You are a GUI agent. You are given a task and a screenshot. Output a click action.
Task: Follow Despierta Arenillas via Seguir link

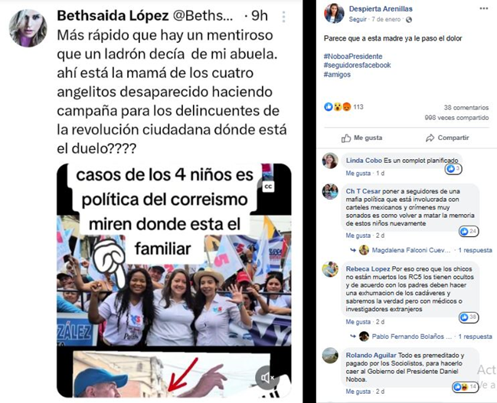358,19
